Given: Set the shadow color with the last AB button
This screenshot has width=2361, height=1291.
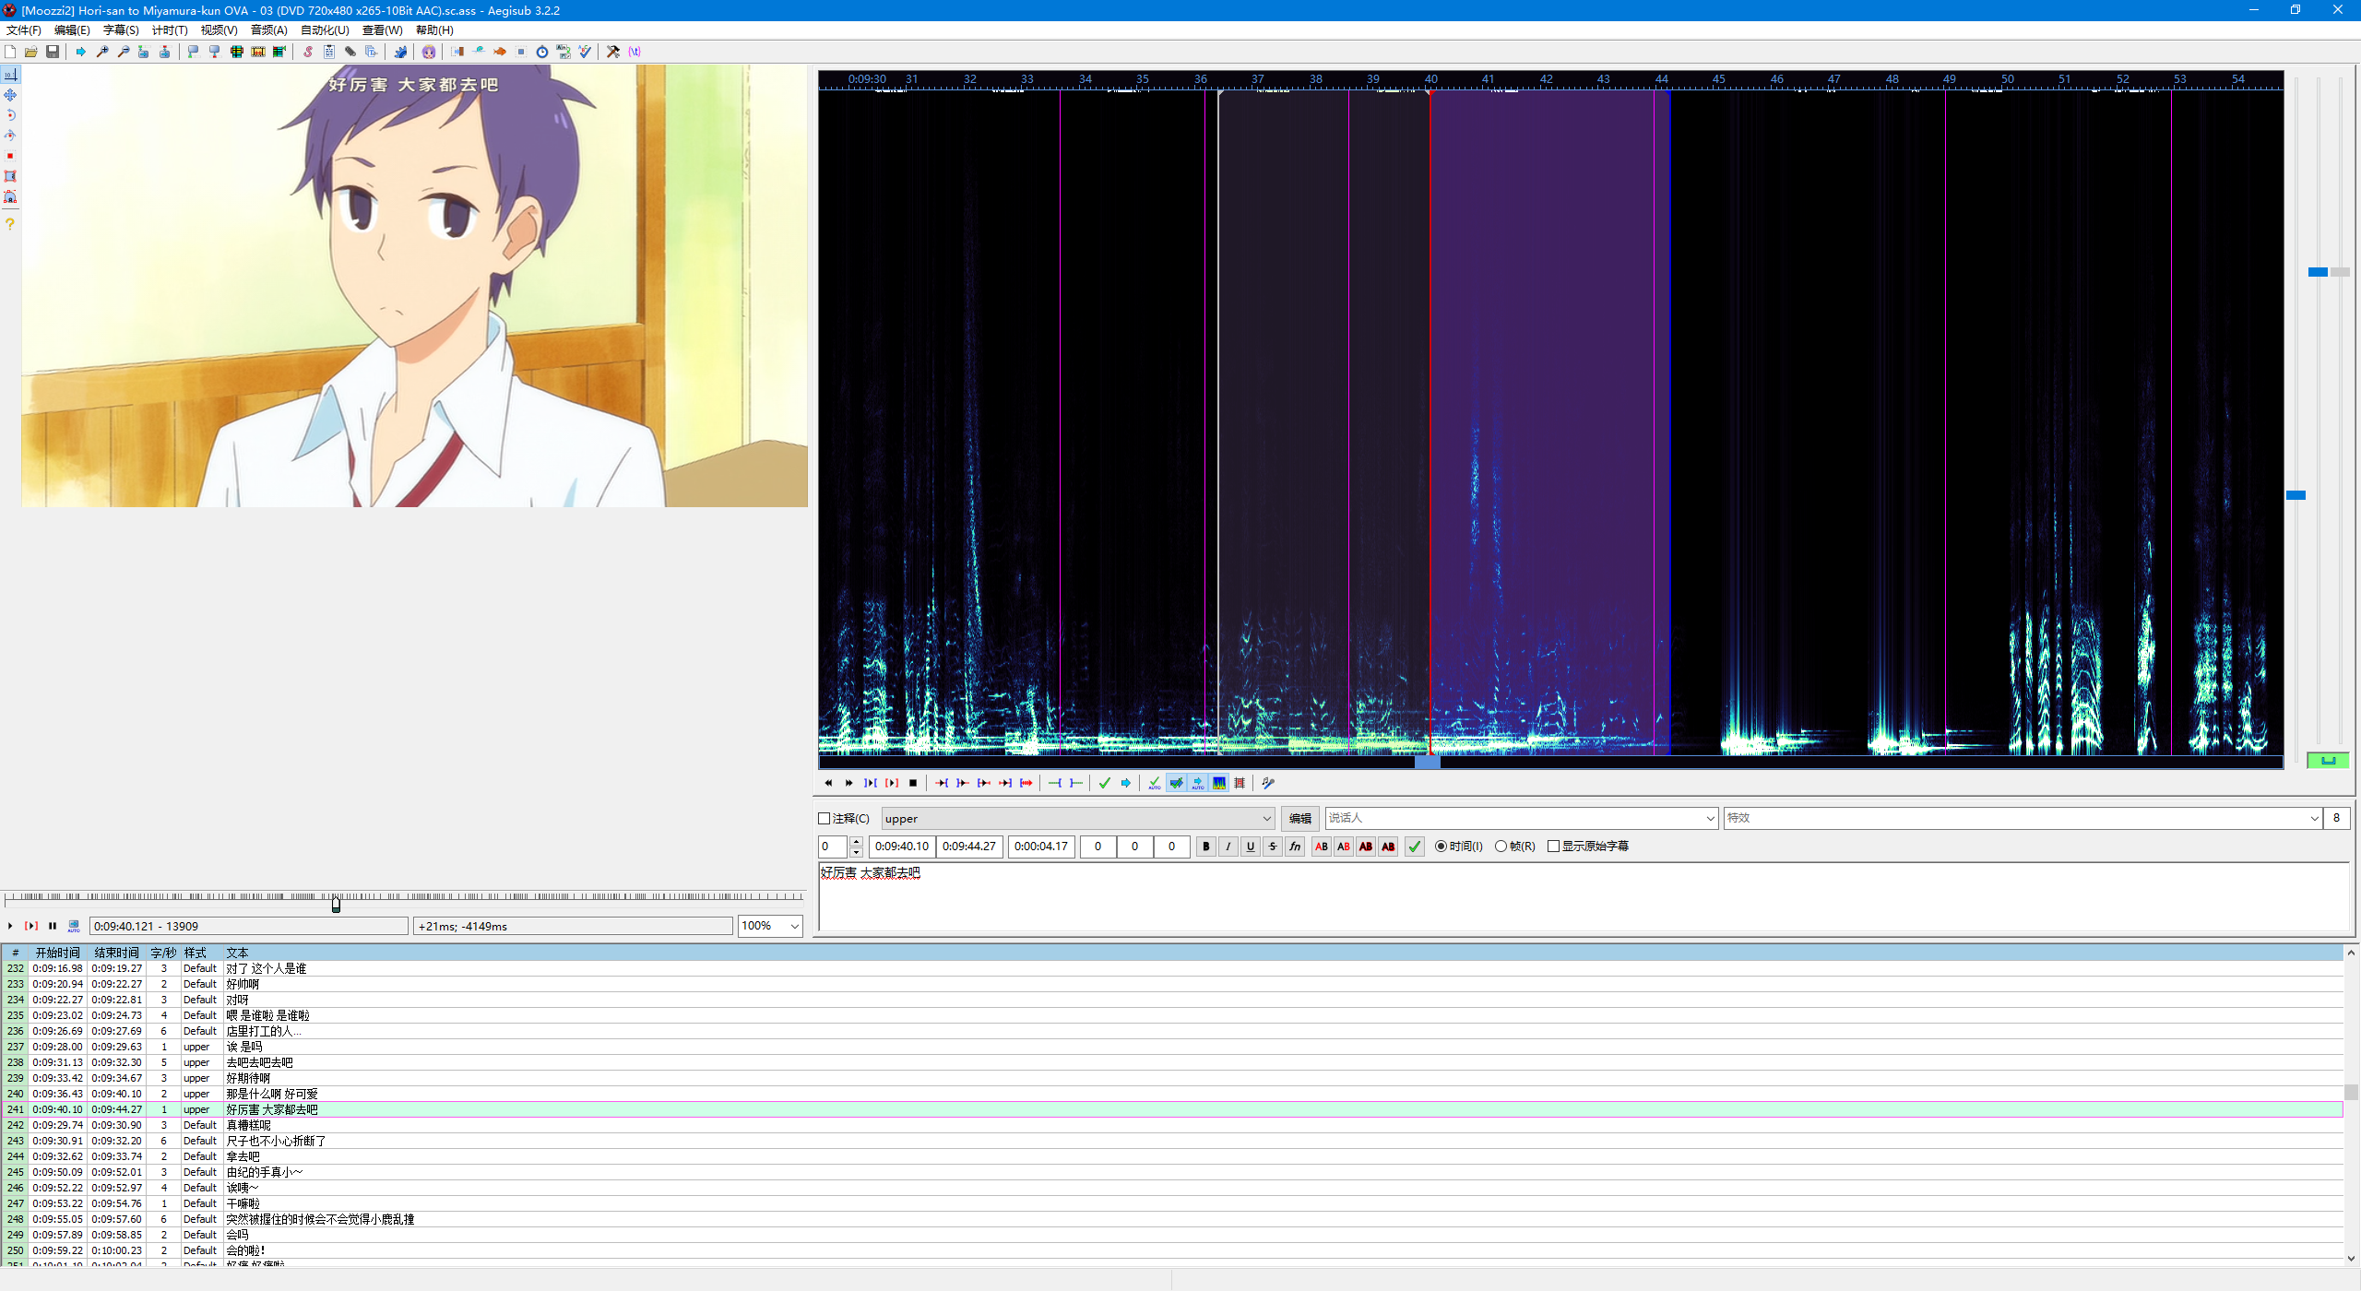Looking at the screenshot, I should pos(1388,847).
